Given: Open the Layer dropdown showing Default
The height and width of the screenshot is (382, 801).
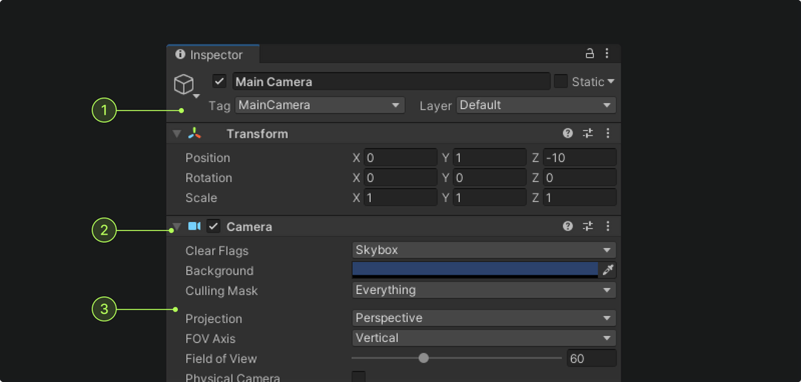Looking at the screenshot, I should (x=536, y=105).
